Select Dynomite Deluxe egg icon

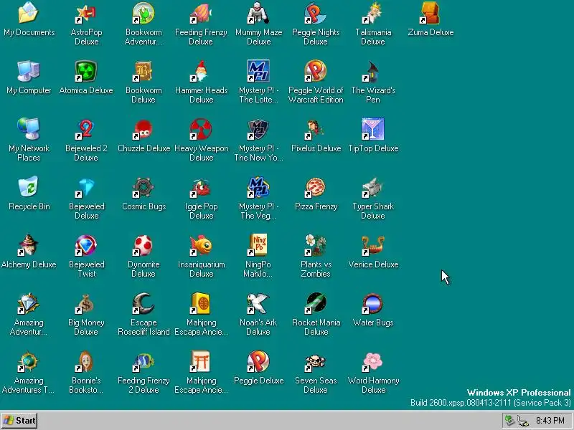[143, 245]
